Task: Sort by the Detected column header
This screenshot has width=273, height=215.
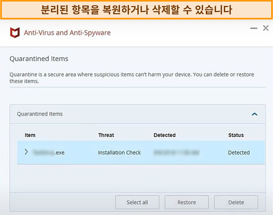Action: pyautogui.click(x=165, y=135)
